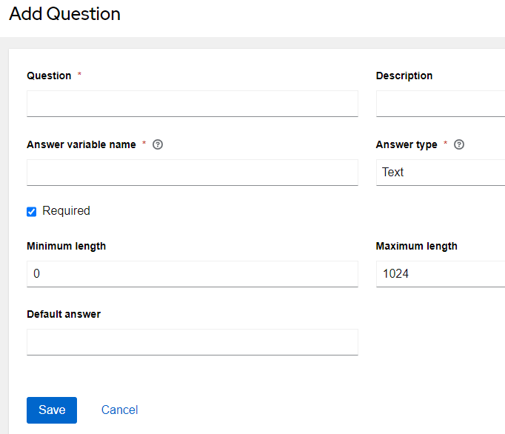The image size is (505, 434).
Task: Click the Required checkbox text label
Action: click(x=66, y=211)
